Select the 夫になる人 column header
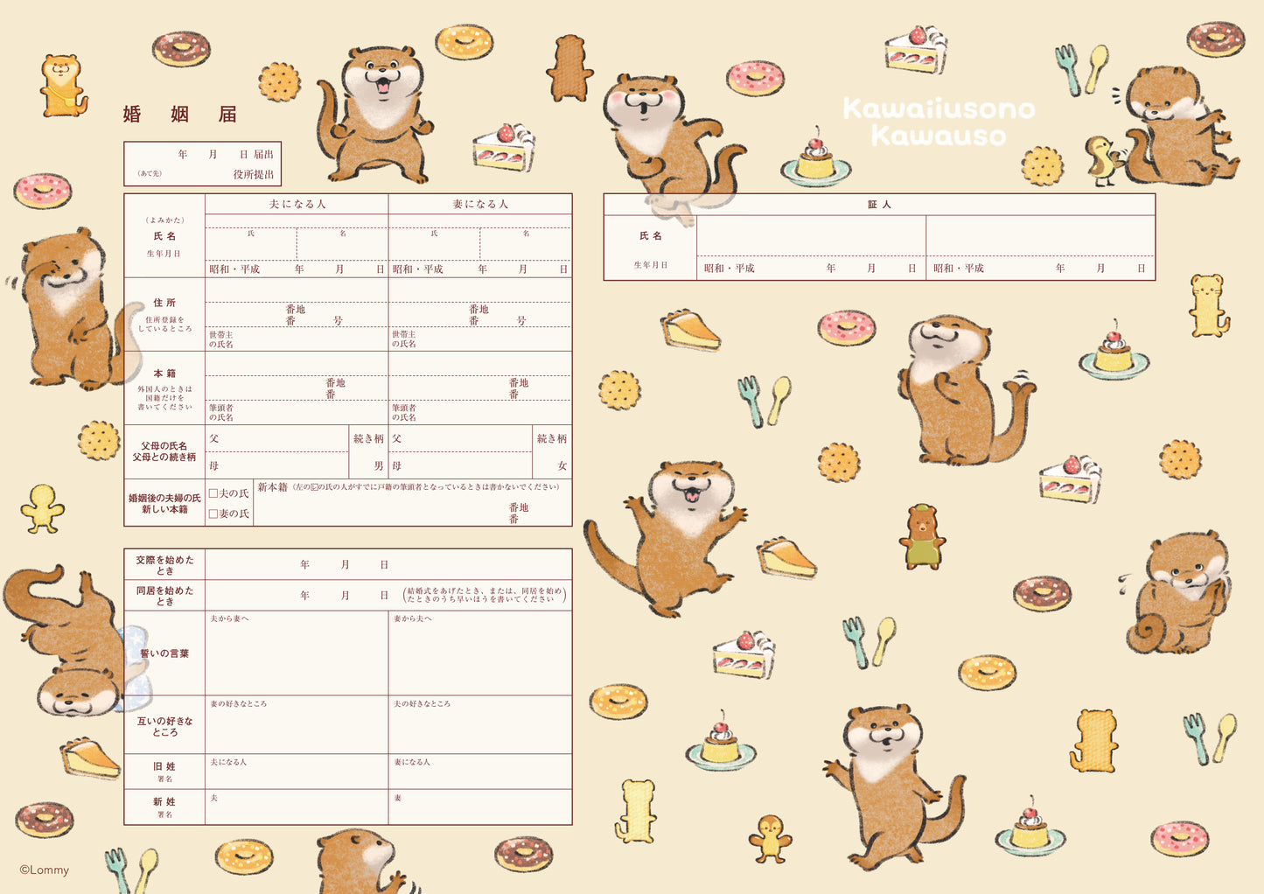The image size is (1264, 894). (x=297, y=205)
